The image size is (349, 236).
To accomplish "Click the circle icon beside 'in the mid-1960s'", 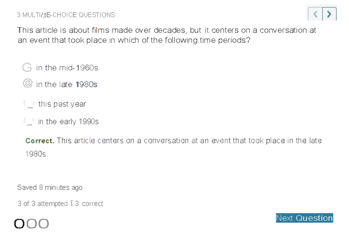I will tap(27, 67).
